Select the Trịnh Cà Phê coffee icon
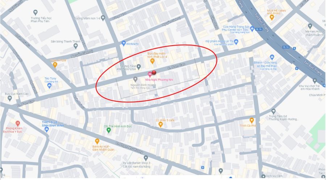 [252, 120]
